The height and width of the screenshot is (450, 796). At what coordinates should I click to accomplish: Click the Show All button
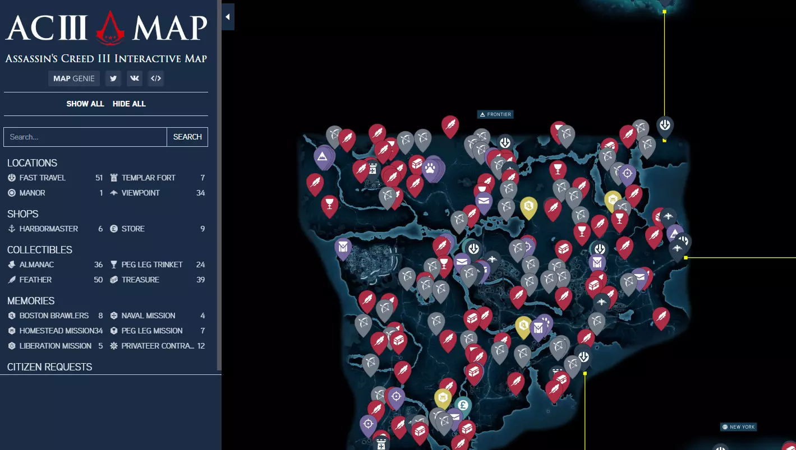point(85,104)
